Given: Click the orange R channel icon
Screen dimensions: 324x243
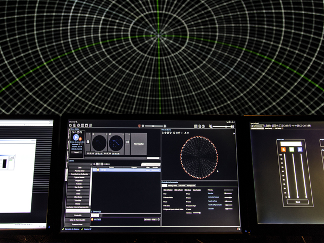Looking at the screenshot, I should 283,149.
